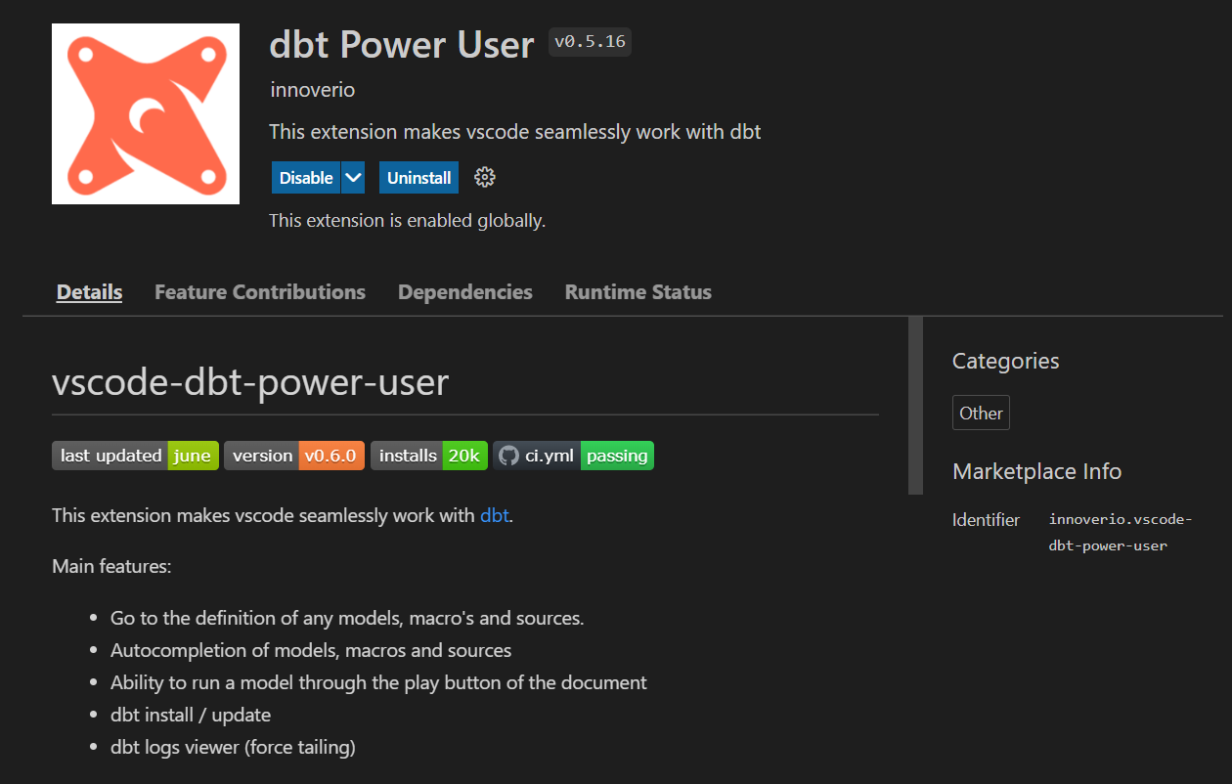This screenshot has width=1232, height=784.
Task: Click the version v0.6.0 badge
Action: 294,456
